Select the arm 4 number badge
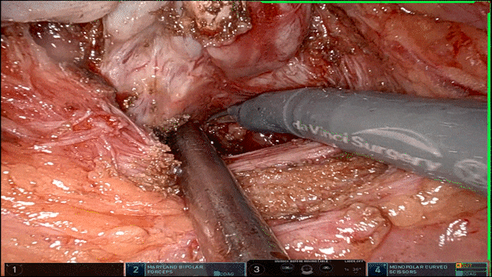492x277 pixels. pyautogui.click(x=377, y=269)
